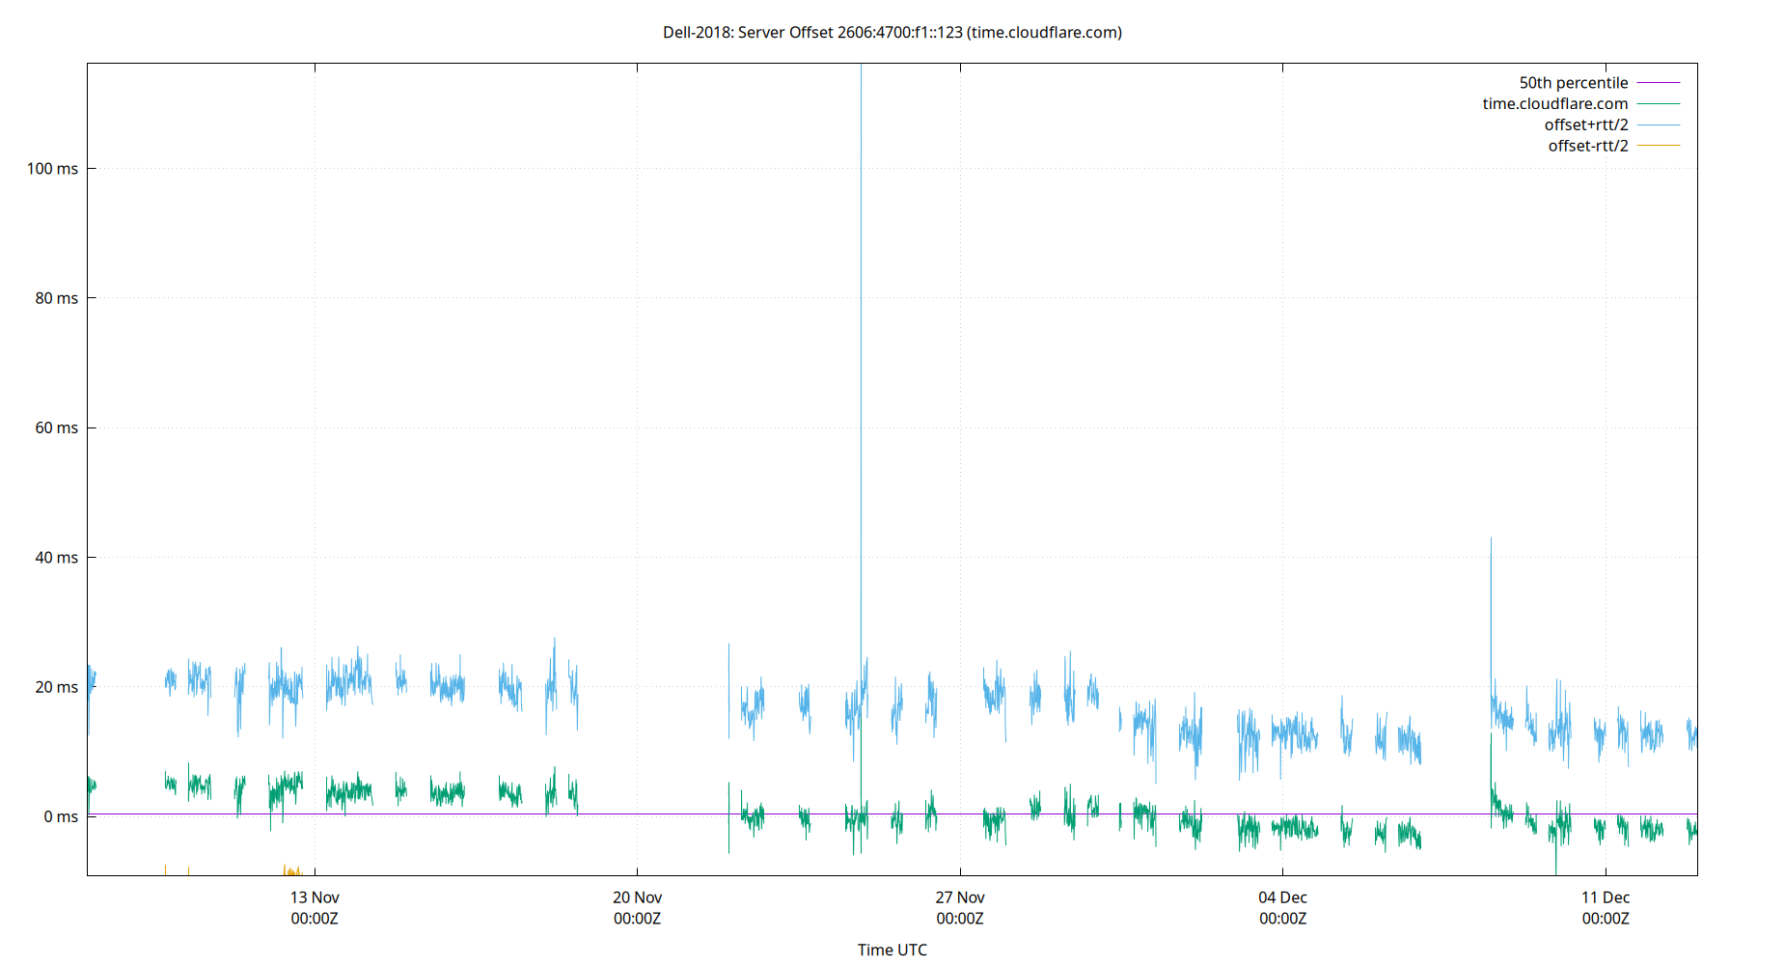The height and width of the screenshot is (965, 1785).
Task: Click the 50th percentile legend entry
Action: (x=1574, y=82)
